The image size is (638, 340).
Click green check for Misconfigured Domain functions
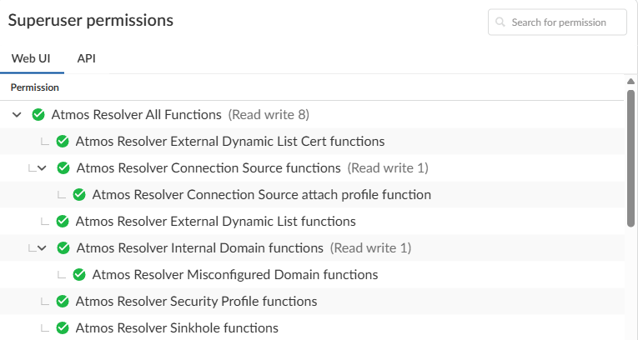(79, 275)
